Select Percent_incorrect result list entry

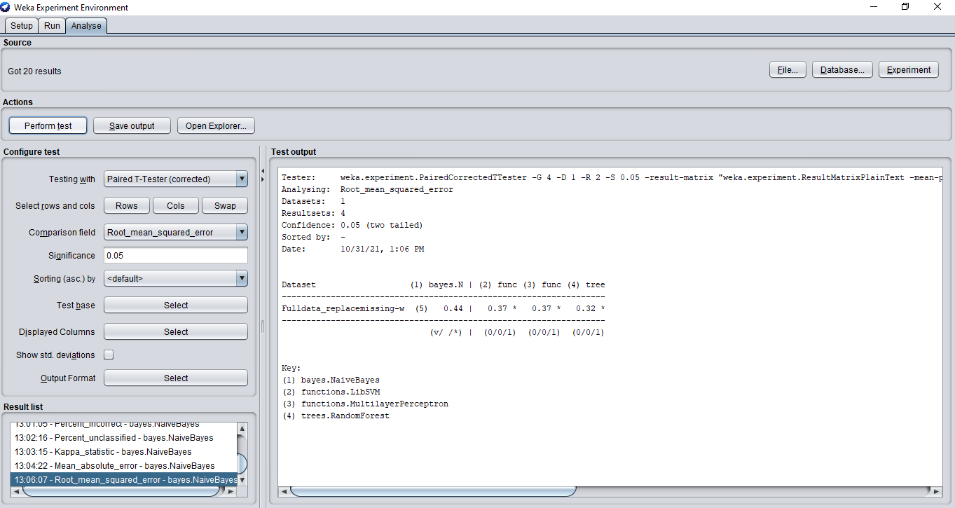pyautogui.click(x=124, y=424)
